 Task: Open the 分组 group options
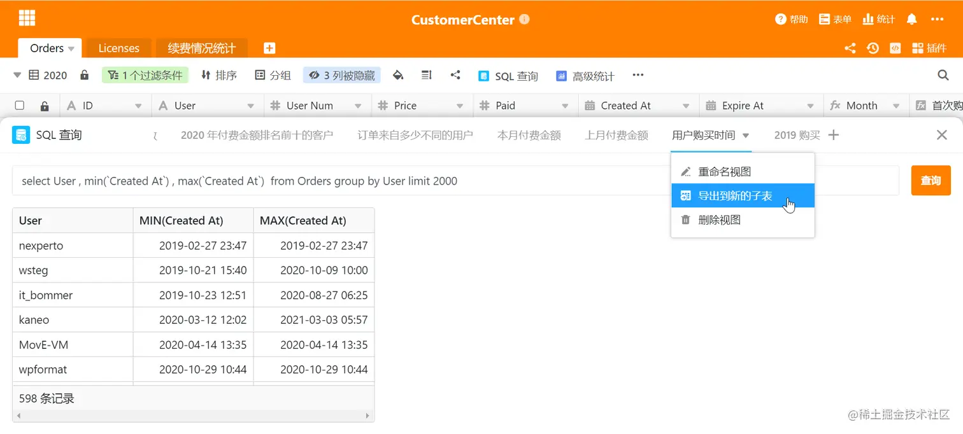tap(273, 75)
